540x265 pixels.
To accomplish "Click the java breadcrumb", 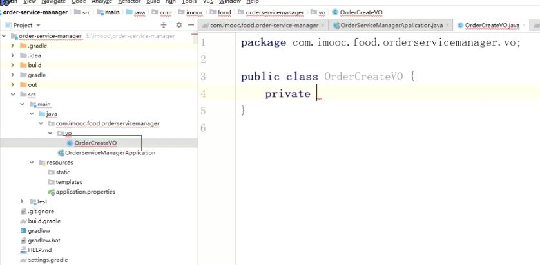I will pos(136,12).
